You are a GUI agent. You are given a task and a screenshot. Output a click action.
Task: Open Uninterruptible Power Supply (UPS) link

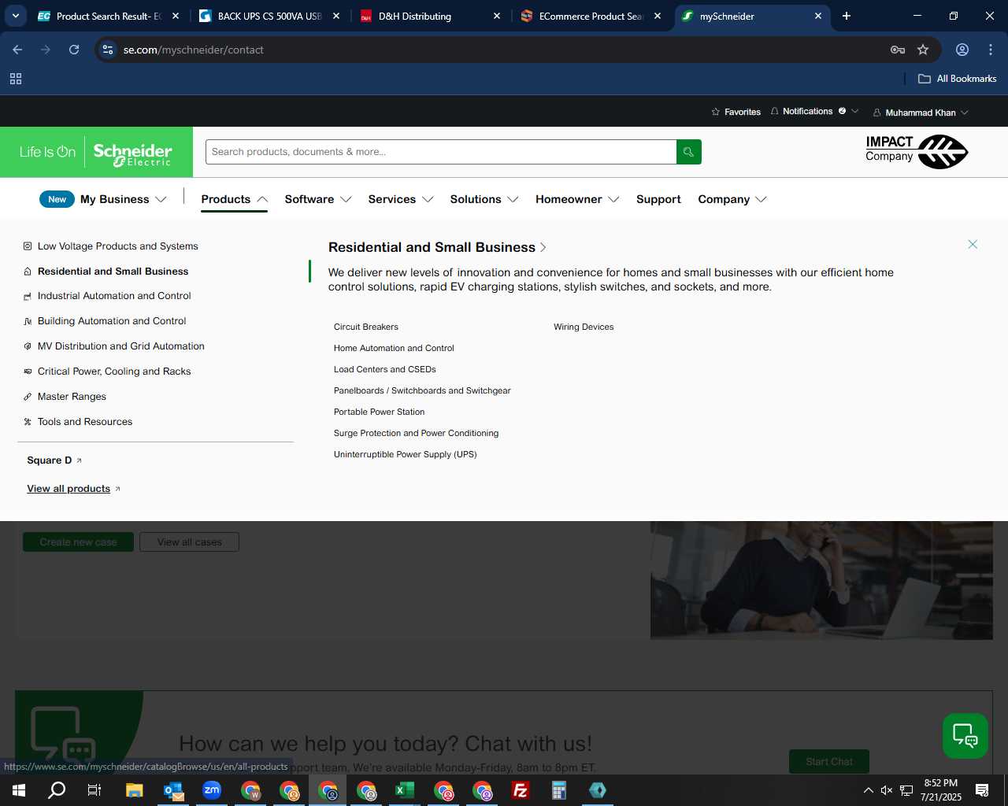click(x=406, y=454)
